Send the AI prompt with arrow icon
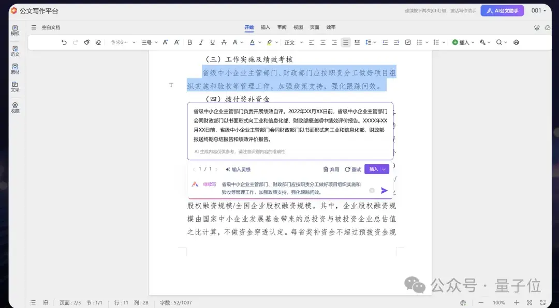The image size is (559, 308). (x=384, y=191)
